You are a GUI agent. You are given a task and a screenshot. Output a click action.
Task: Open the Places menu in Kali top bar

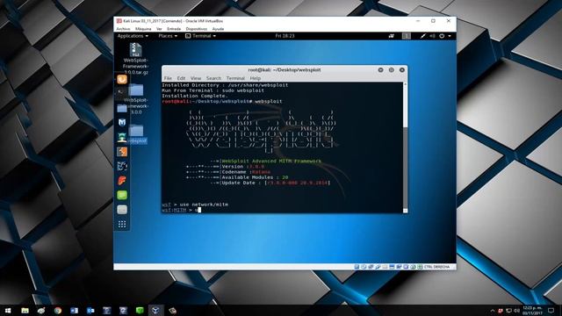click(x=168, y=36)
